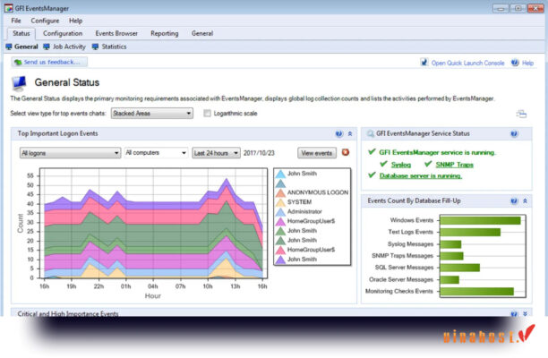Click the date 2017/10/23 text
The image size is (548, 358).
pos(259,153)
